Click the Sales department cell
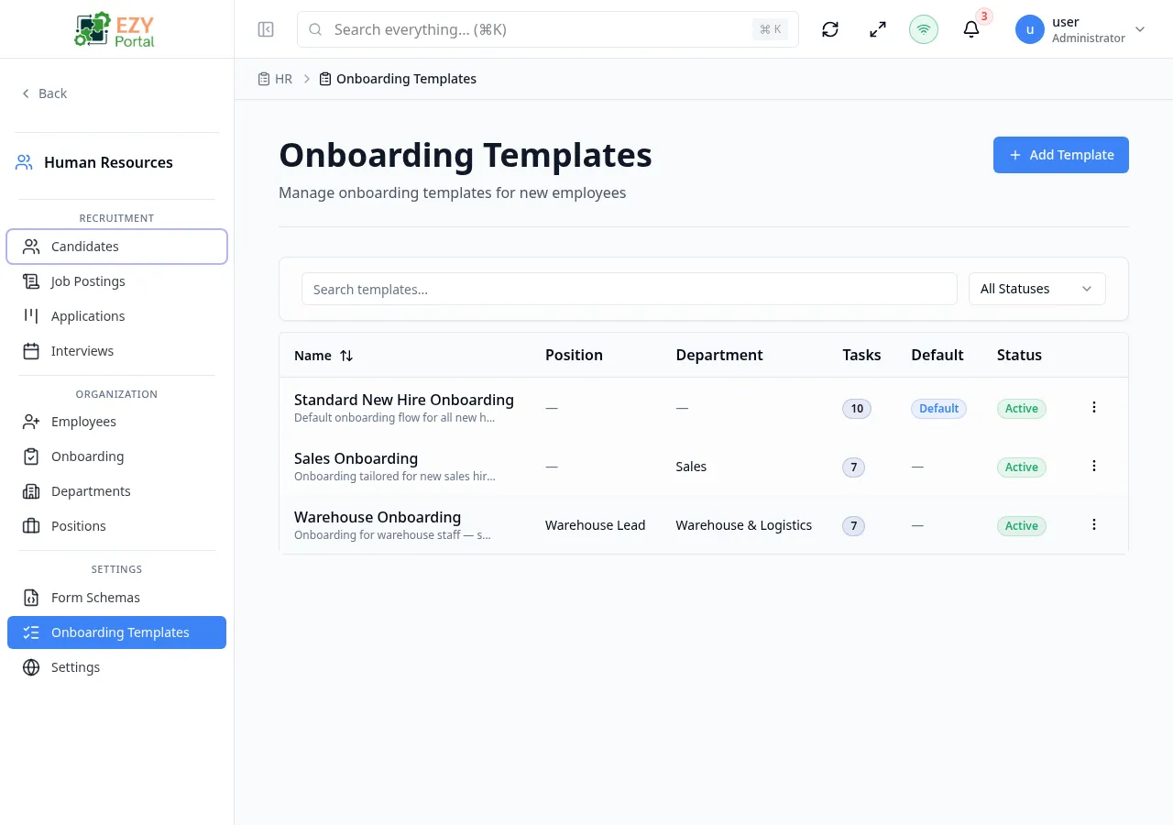 coord(691,467)
